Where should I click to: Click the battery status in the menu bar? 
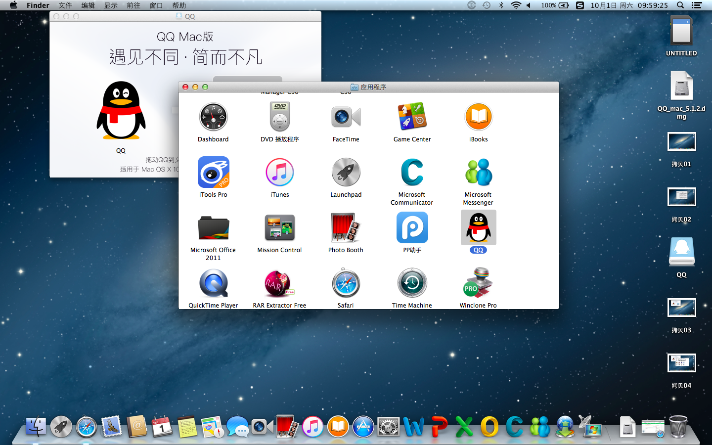(x=555, y=5)
